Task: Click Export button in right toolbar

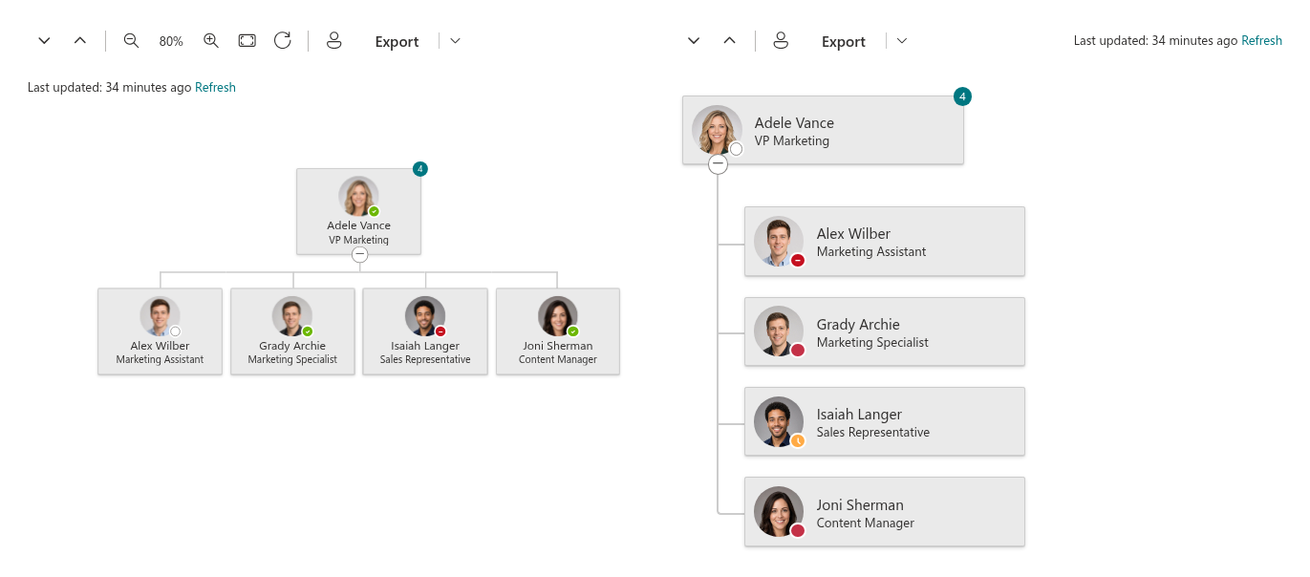Action: coord(844,42)
